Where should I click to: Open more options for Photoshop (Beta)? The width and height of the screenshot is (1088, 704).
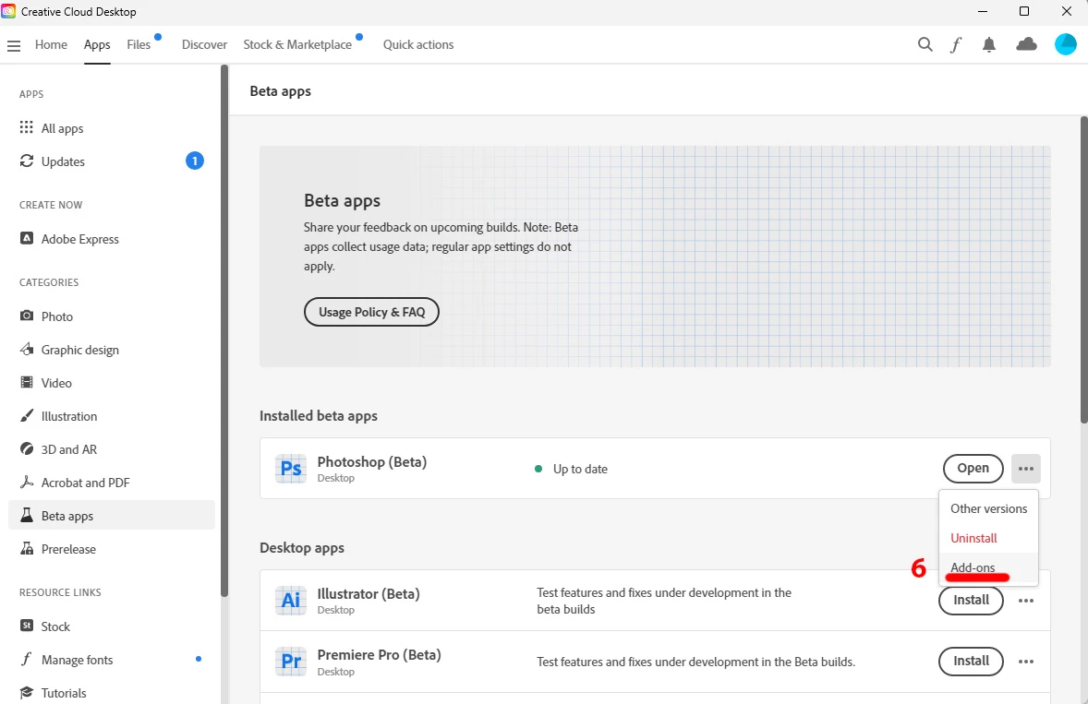1025,469
